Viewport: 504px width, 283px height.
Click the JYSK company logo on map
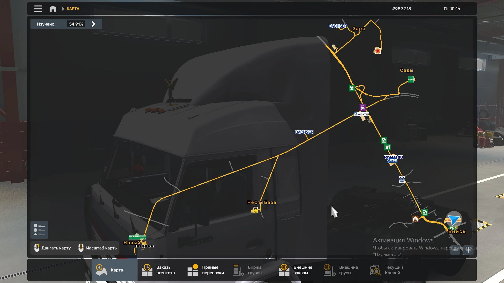click(393, 160)
